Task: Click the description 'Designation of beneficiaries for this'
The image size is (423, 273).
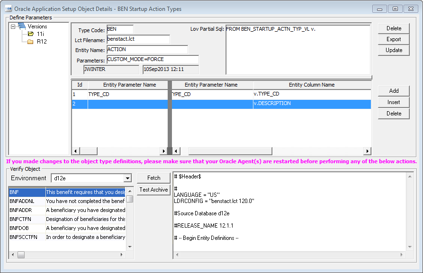Action: tap(86, 219)
